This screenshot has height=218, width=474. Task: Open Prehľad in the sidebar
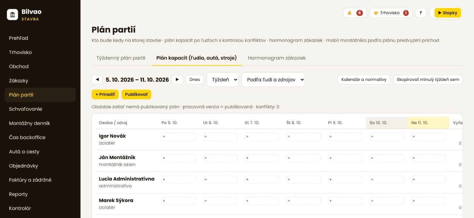pos(40,38)
